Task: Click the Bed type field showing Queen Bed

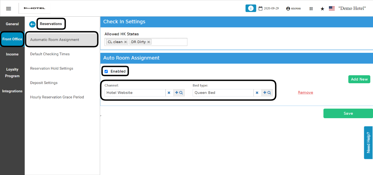Action: 223,93
